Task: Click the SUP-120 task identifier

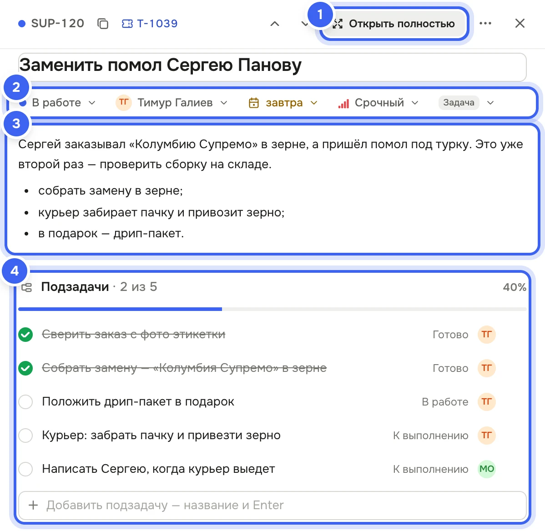Action: pyautogui.click(x=58, y=24)
